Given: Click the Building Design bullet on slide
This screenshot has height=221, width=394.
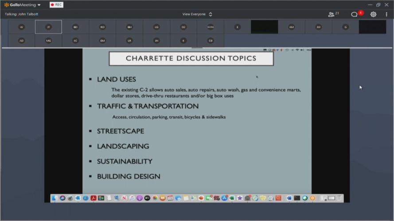Looking at the screenshot, I should (129, 176).
